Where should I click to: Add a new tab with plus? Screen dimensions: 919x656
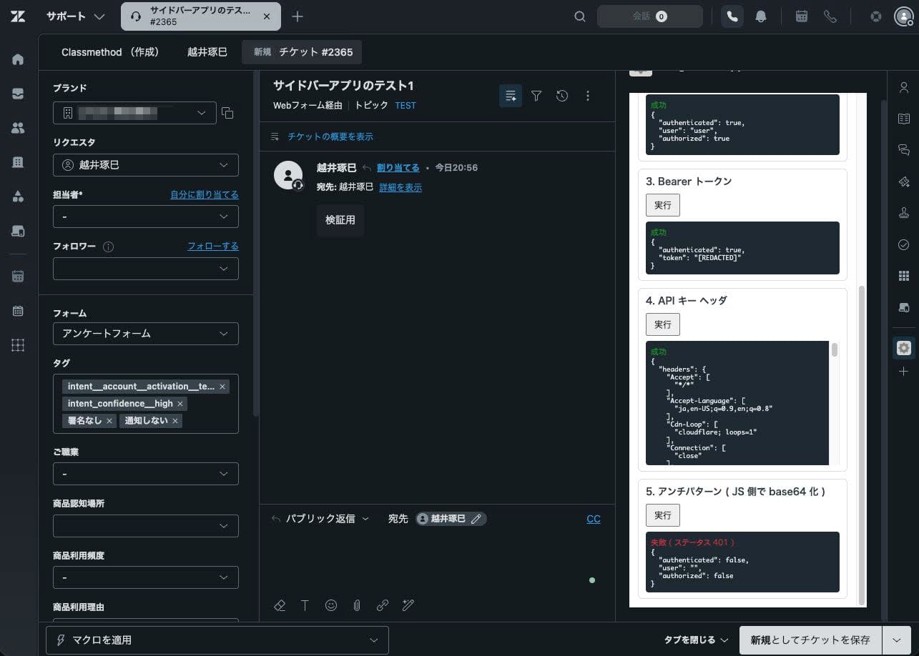coord(298,16)
